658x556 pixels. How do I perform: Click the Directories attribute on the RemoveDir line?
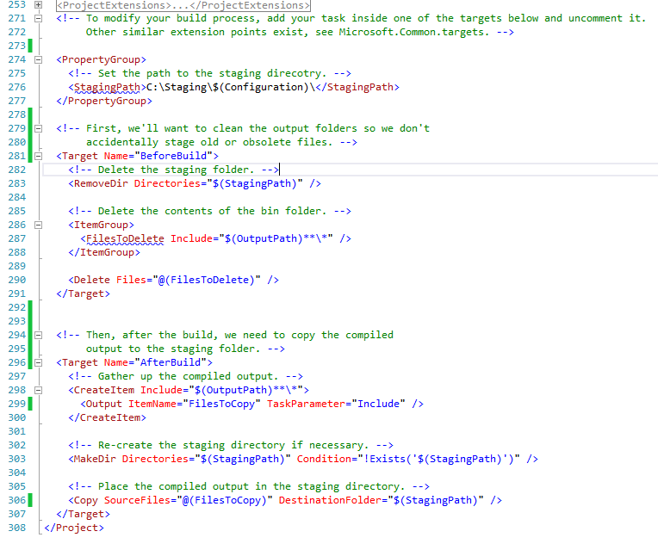coord(167,183)
